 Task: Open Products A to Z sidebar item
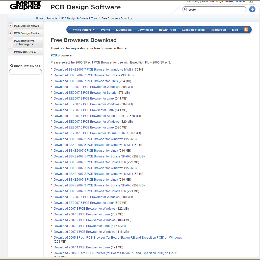[x=25, y=52]
